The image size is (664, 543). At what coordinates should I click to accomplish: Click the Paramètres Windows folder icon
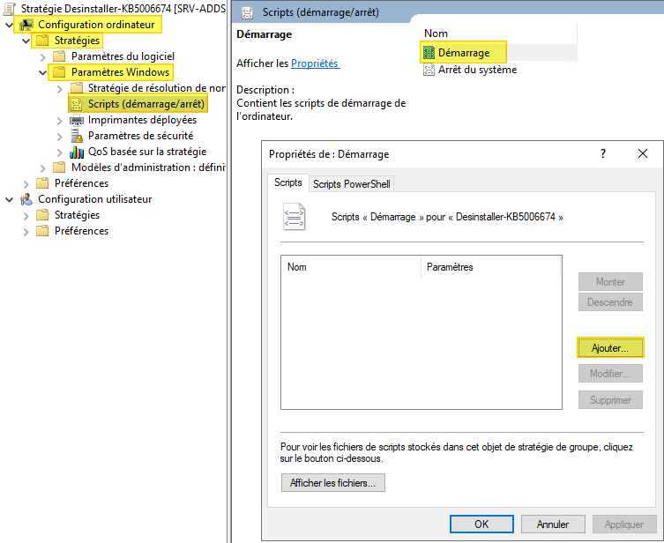(x=59, y=72)
